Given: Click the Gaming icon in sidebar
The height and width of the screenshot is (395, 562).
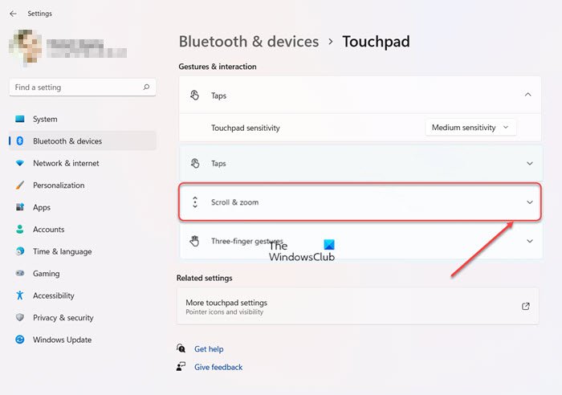Looking at the screenshot, I should point(20,274).
